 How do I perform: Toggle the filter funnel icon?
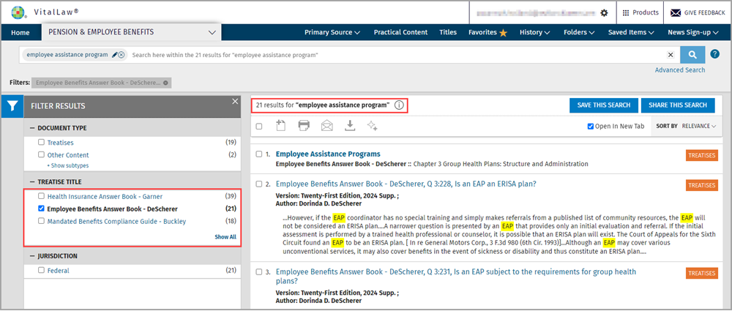coord(12,106)
